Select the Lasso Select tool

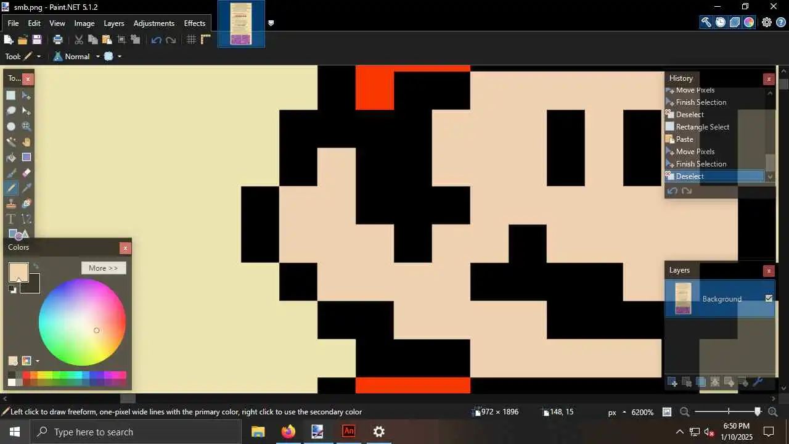tap(11, 110)
